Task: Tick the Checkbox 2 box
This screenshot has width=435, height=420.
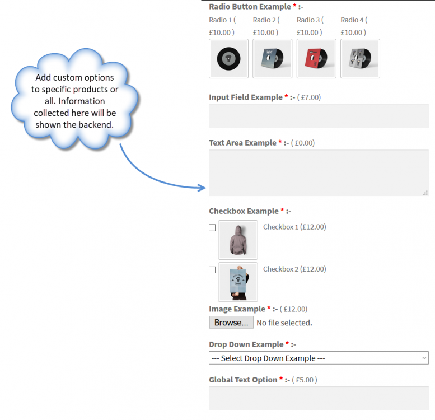Action: pos(212,270)
